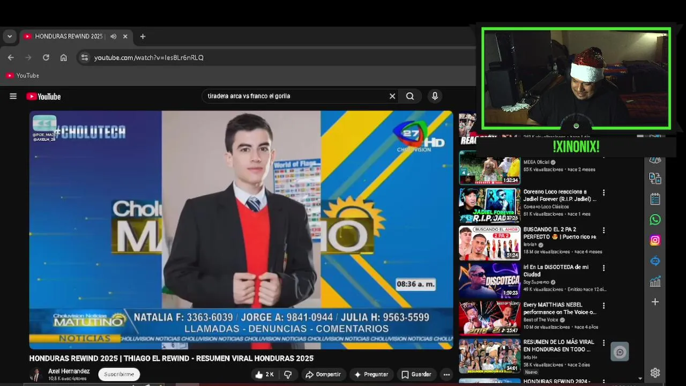Go back to the previous page
The image size is (686, 386).
coord(11,57)
